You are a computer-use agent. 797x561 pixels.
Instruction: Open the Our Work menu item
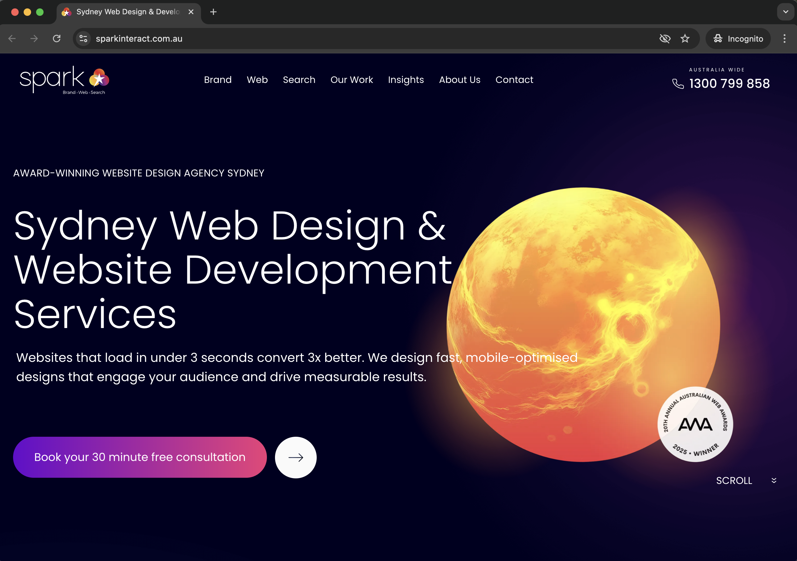(x=351, y=80)
